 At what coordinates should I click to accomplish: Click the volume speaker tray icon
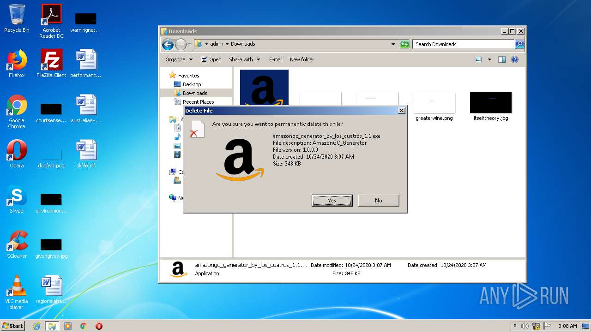pos(525,326)
